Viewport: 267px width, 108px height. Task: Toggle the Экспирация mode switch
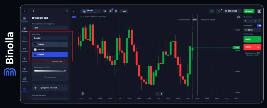[x=259, y=26]
